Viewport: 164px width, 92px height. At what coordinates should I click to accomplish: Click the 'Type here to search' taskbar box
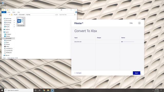[x=19, y=90]
